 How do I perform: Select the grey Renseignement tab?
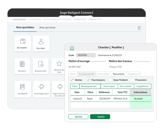(87, 74)
